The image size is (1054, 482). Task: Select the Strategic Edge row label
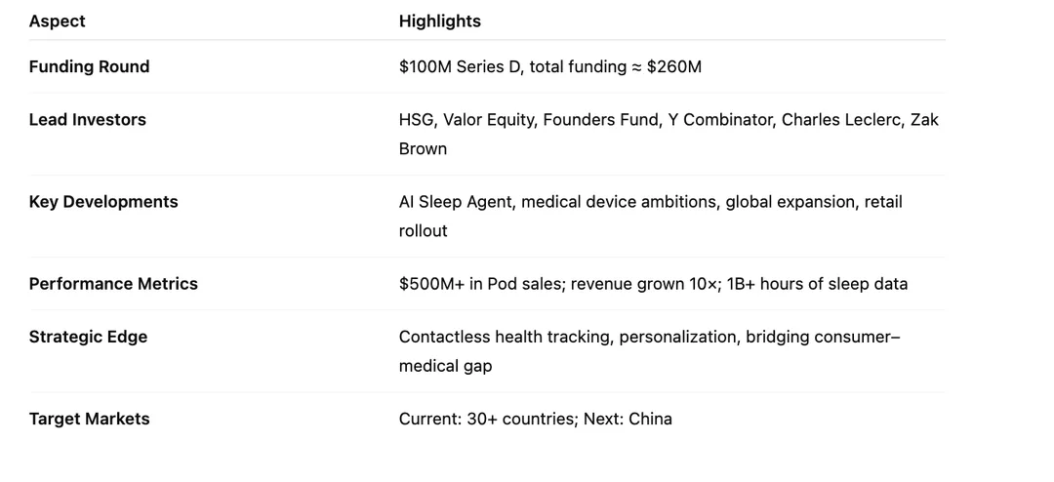tap(88, 336)
